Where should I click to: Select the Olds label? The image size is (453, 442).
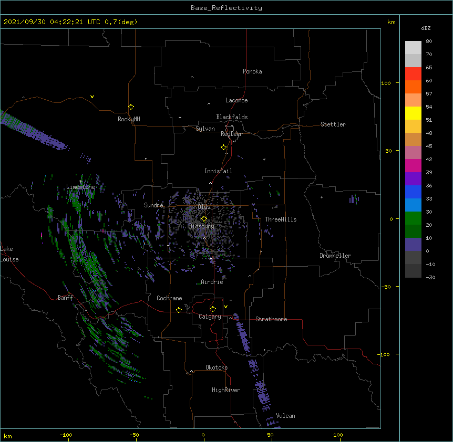coord(204,207)
